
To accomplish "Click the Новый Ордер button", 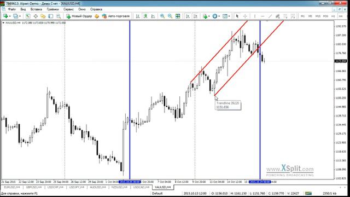I will click(79, 16).
